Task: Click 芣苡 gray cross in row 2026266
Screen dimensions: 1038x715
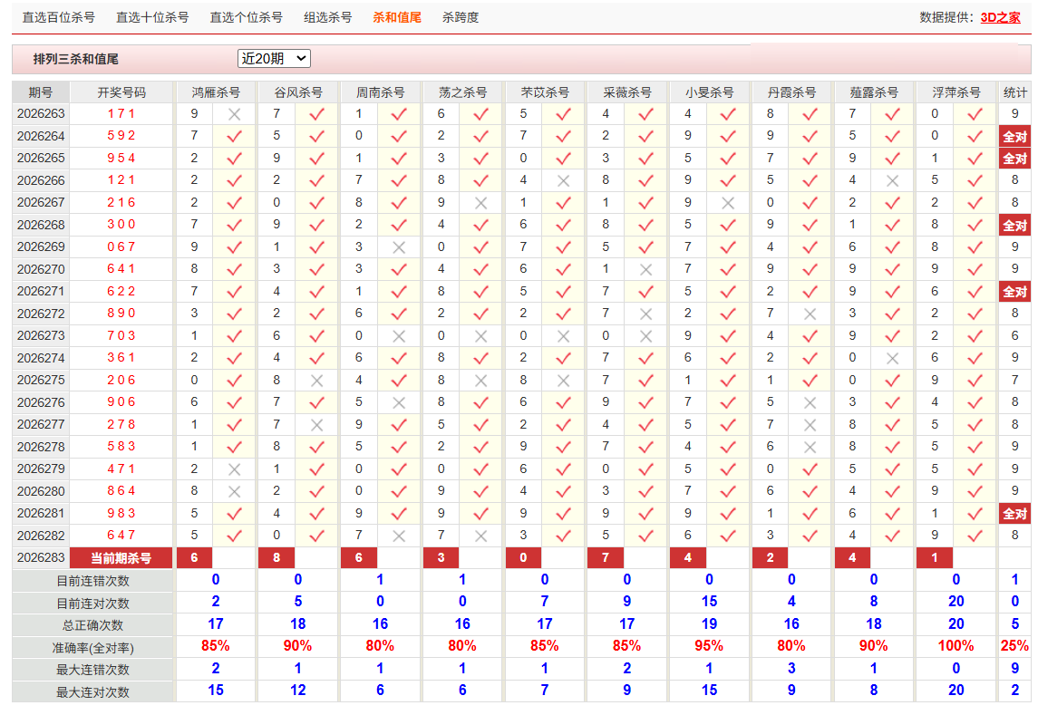Action: (563, 180)
